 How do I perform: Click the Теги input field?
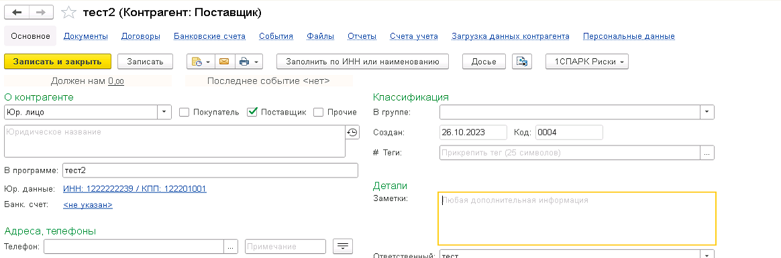(570, 153)
